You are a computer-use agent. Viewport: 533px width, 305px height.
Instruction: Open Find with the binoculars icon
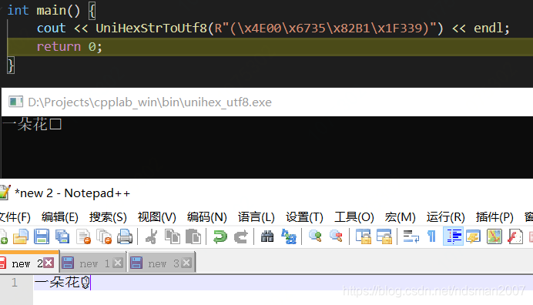(267, 236)
